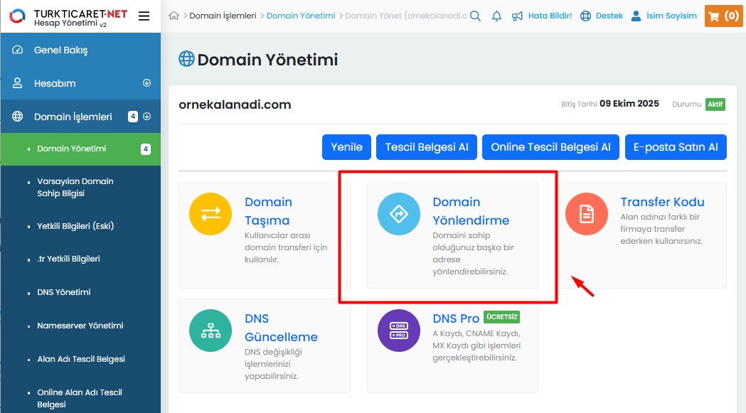Click the home icon in breadcrumb

[174, 16]
